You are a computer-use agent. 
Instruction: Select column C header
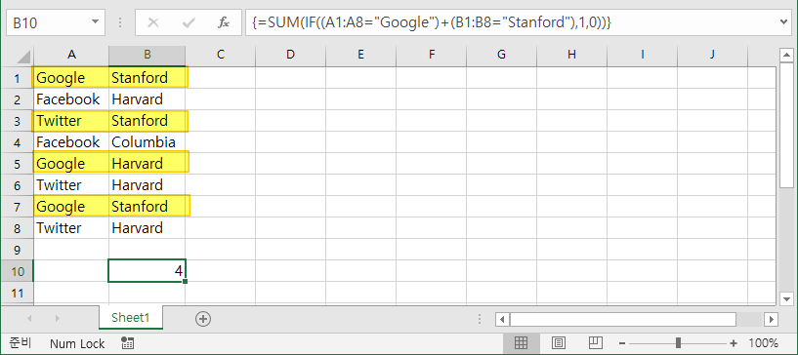click(x=221, y=55)
